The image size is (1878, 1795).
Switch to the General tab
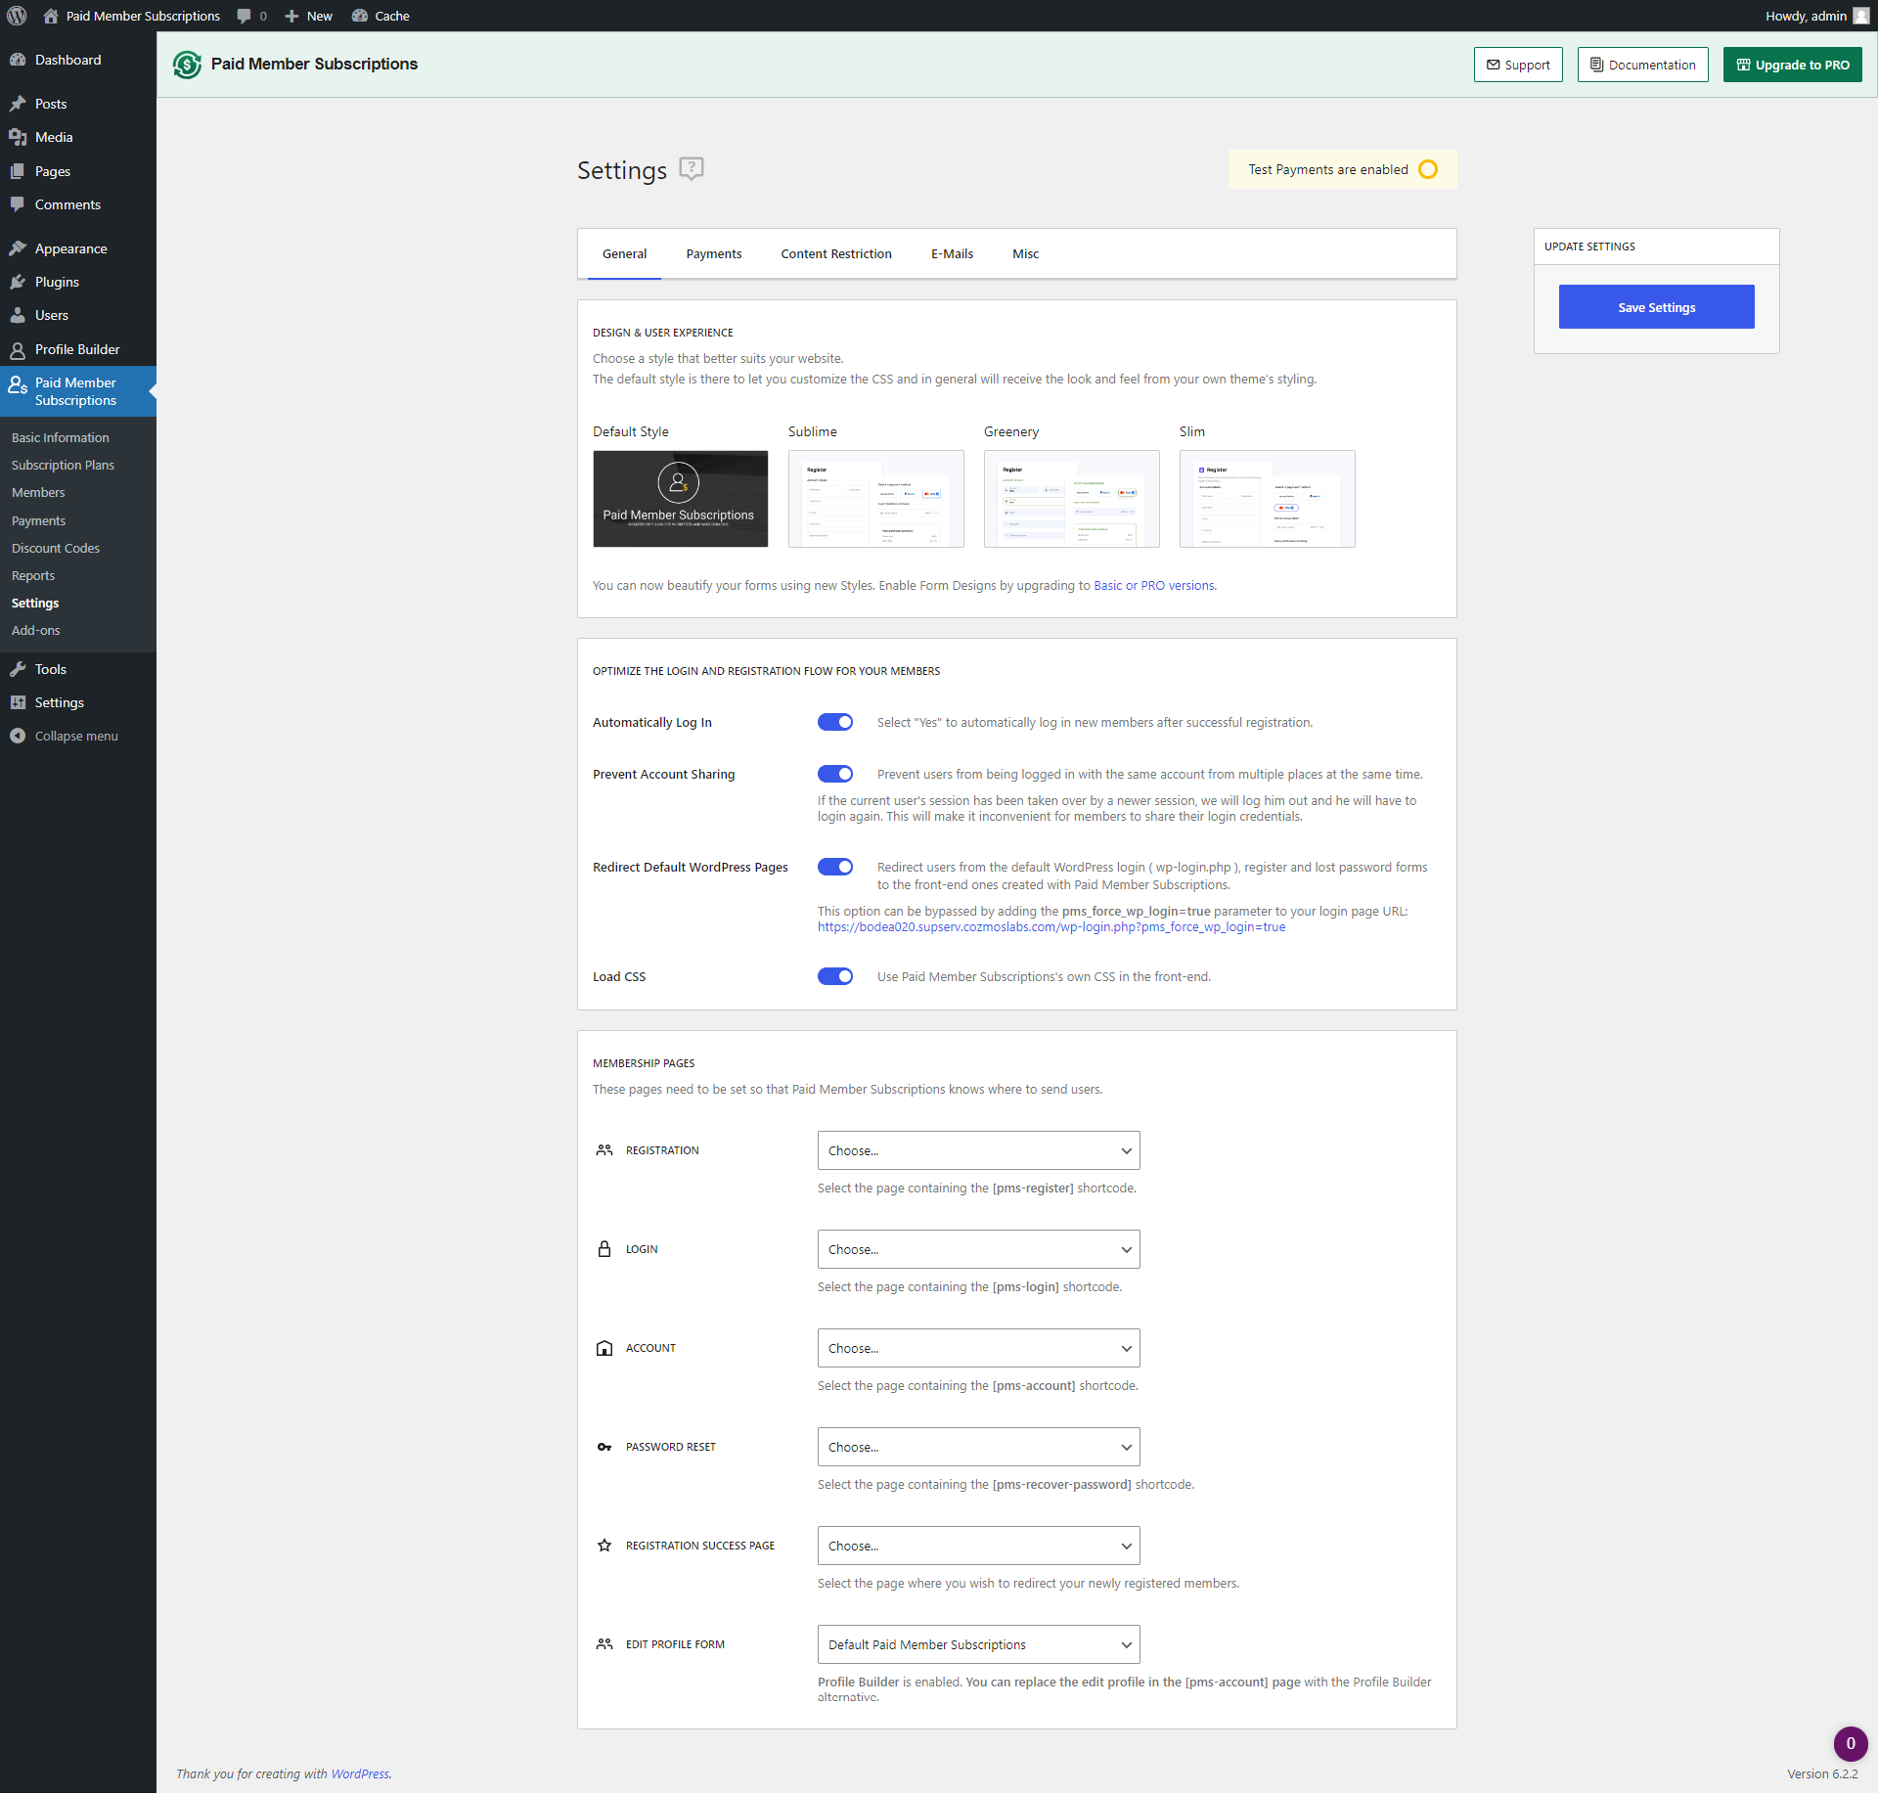coord(624,253)
